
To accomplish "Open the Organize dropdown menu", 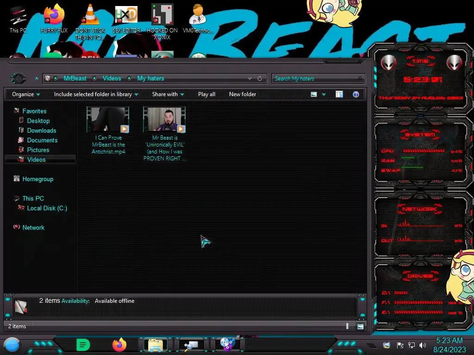I will click(26, 94).
